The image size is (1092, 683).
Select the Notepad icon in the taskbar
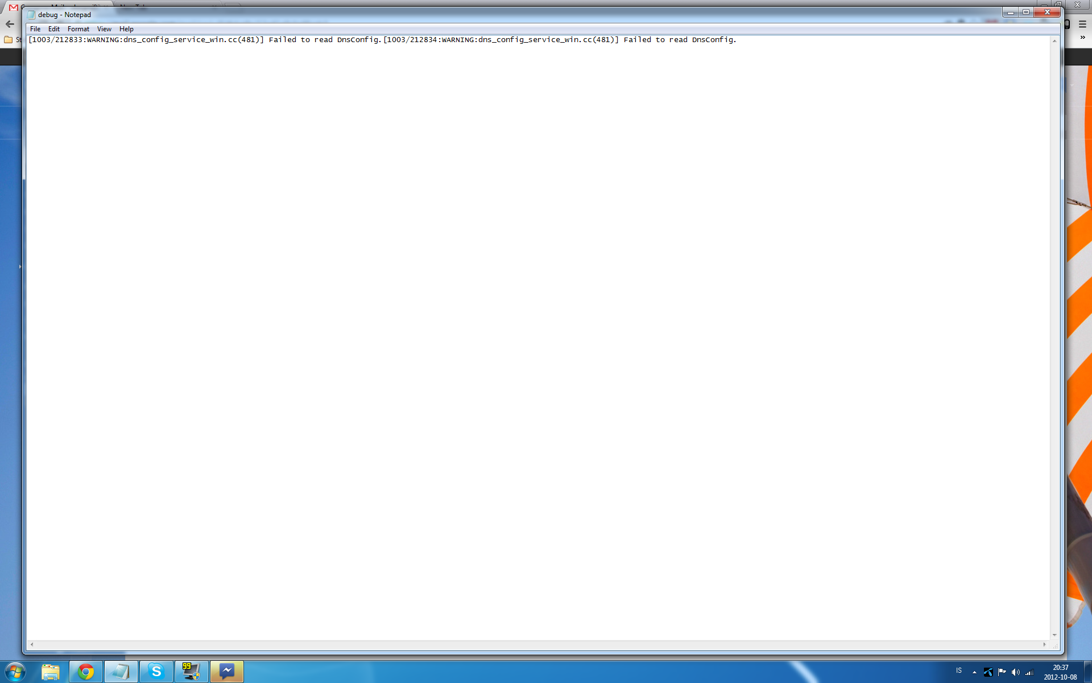coord(121,672)
